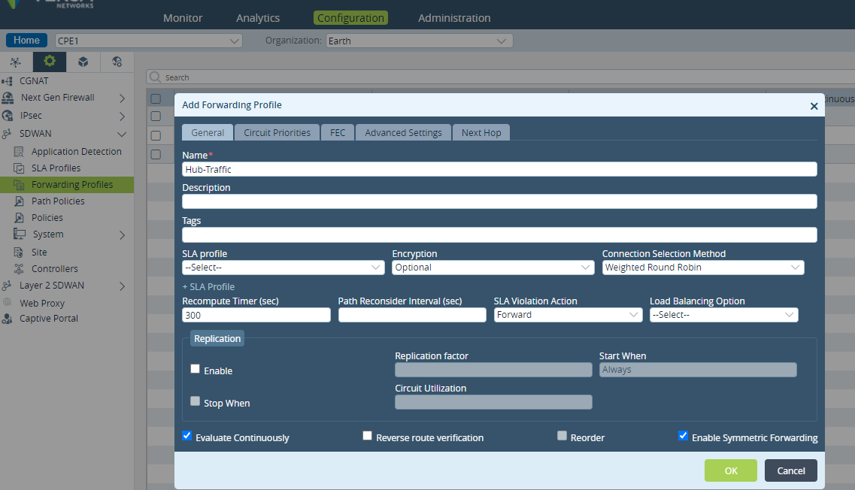Click the OK button
855x490 pixels.
731,470
